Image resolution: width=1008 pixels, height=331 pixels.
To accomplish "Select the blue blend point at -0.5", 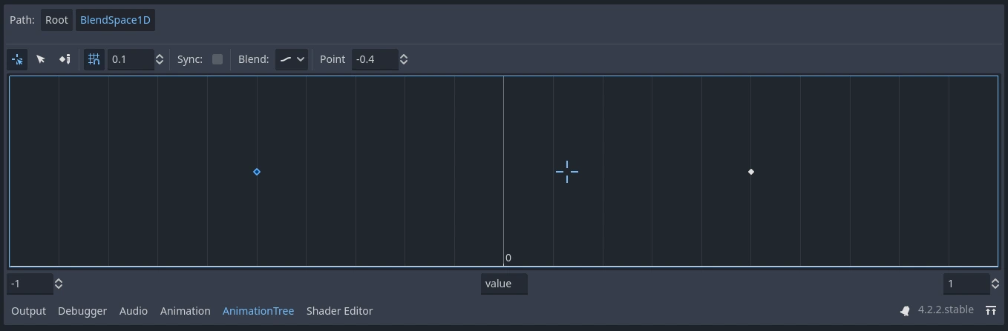I will point(257,172).
